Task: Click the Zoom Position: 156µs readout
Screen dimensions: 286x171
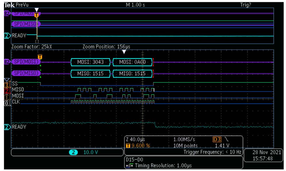Action: click(106, 47)
